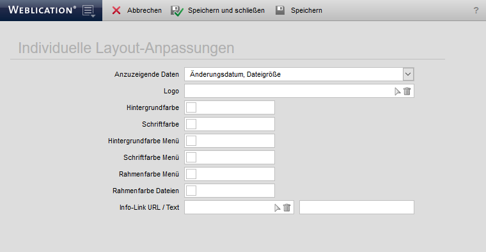Open the Hintergrundfarbe Menü color swatch
This screenshot has width=486, height=252.
191,141
